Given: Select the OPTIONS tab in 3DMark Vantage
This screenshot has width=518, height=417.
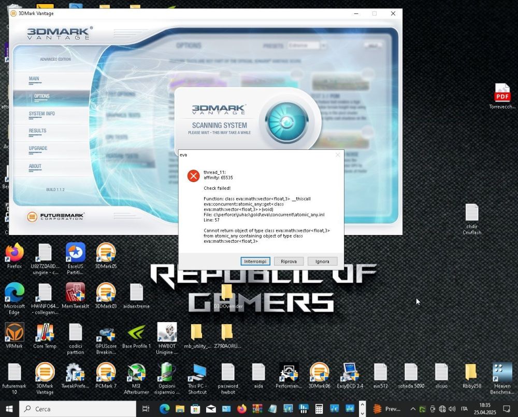Looking at the screenshot, I should click(x=41, y=96).
